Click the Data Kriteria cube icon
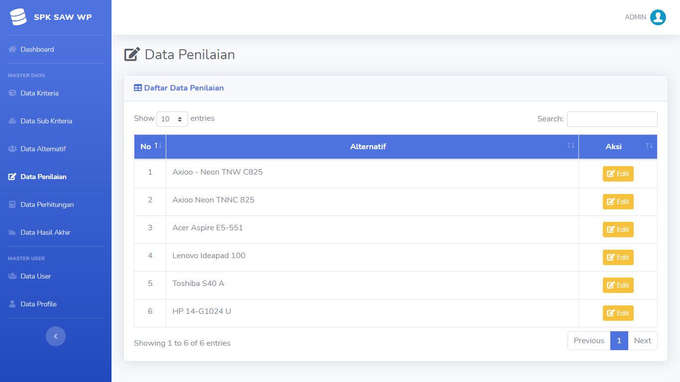Viewport: 680px width, 382px height. (x=12, y=93)
